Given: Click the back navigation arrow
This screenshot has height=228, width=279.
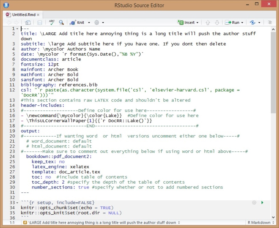Looking at the screenshot, I should pos(9,22).
